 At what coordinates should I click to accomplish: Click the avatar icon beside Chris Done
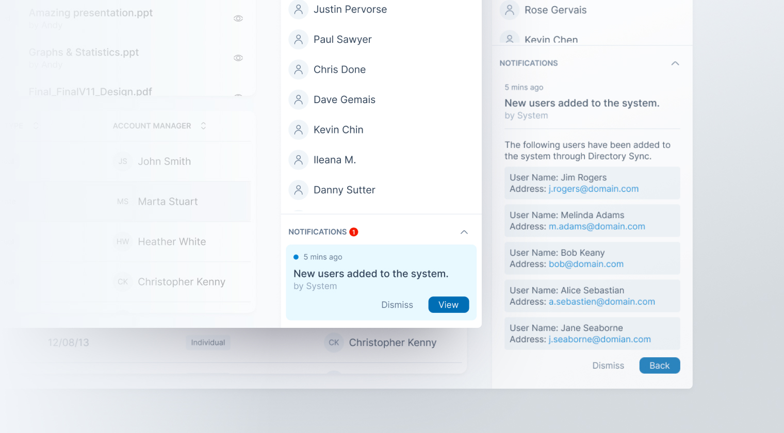coord(298,70)
